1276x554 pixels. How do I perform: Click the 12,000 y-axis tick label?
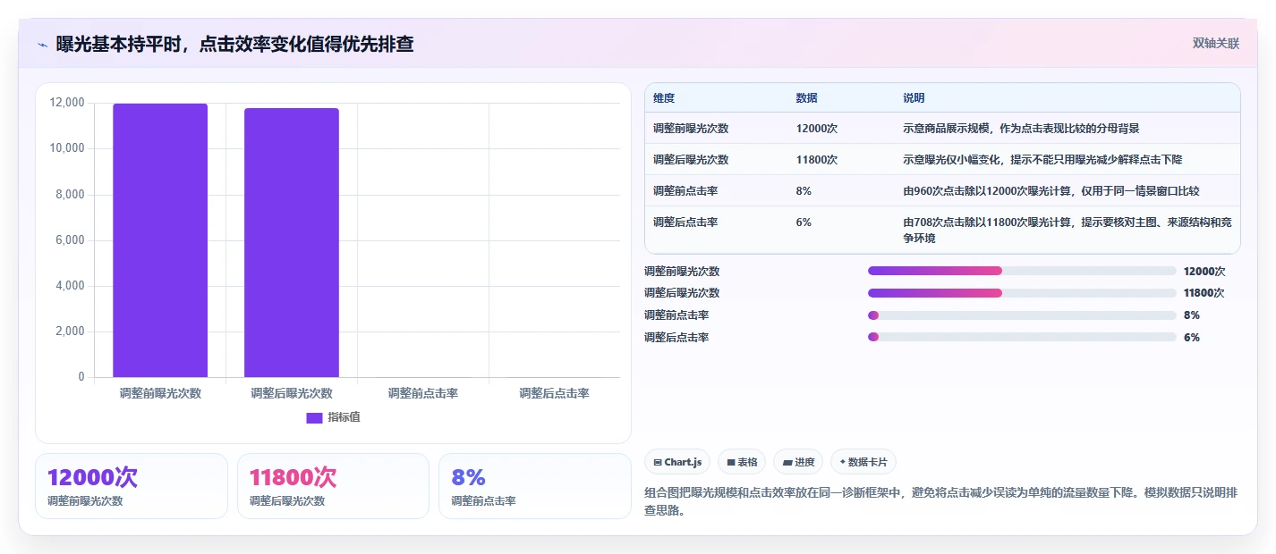pos(67,103)
